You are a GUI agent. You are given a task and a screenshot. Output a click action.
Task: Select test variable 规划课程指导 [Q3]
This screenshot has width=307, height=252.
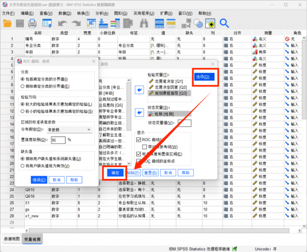tap(170, 93)
